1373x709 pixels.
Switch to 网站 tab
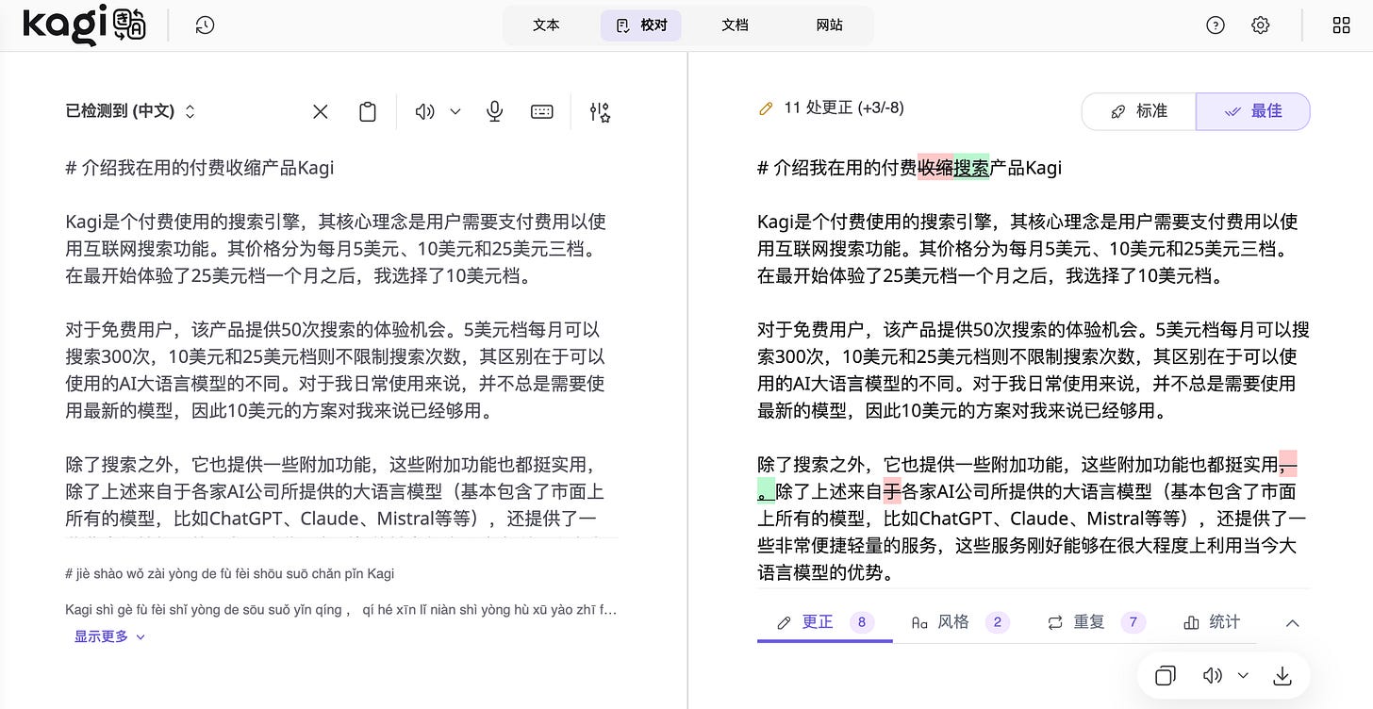coord(829,25)
